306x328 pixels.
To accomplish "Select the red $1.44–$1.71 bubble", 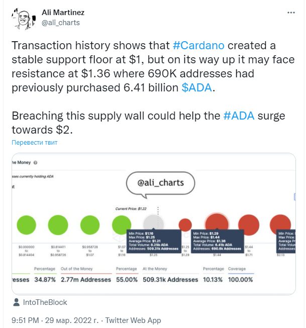I will click(249, 225).
